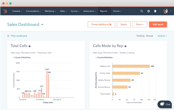Click the macOS yellow minimize button

coord(7,4)
